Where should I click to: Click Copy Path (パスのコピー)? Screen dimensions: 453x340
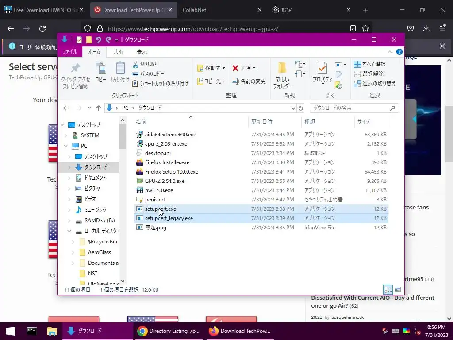(148, 74)
